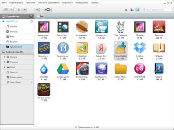Click the SmartShare arrow indicator
The height and width of the screenshot is (130, 174).
32,82
